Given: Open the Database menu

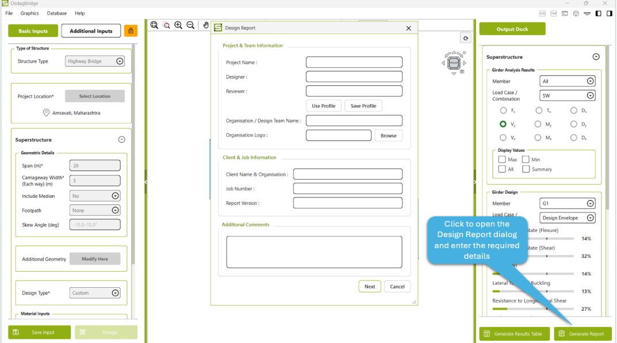Looking at the screenshot, I should [x=56, y=13].
